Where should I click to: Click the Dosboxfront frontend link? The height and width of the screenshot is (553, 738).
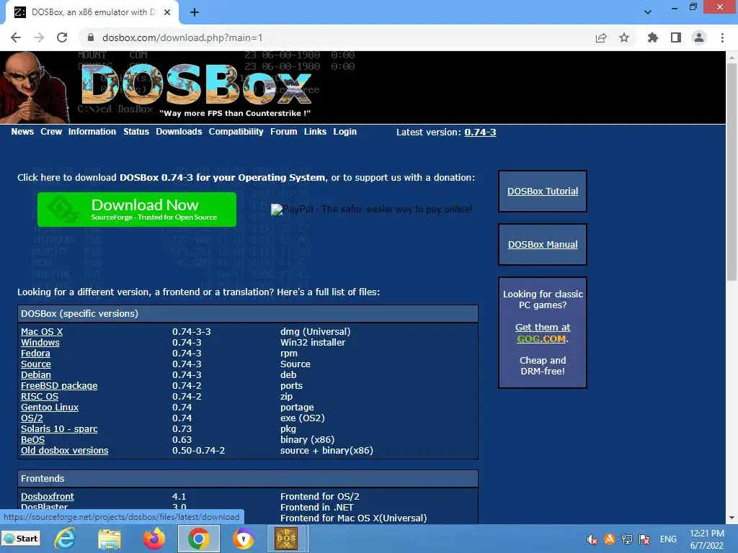[47, 497]
